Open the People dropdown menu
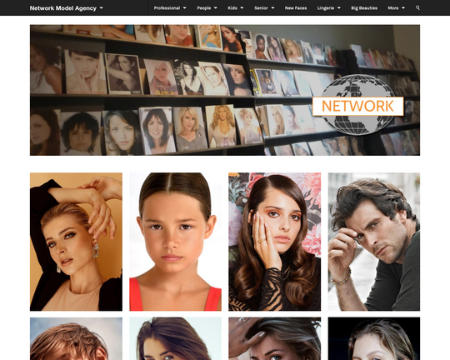 click(x=207, y=8)
